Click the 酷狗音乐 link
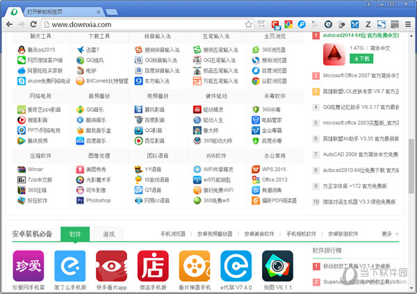Viewport: 417px width, 294px height. [96, 120]
